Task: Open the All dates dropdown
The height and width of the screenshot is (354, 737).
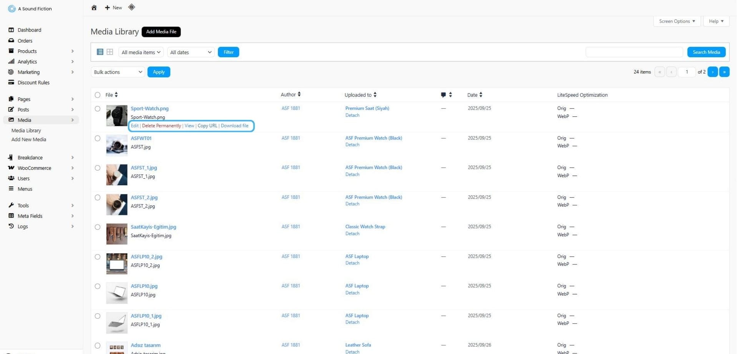Action: click(x=190, y=52)
